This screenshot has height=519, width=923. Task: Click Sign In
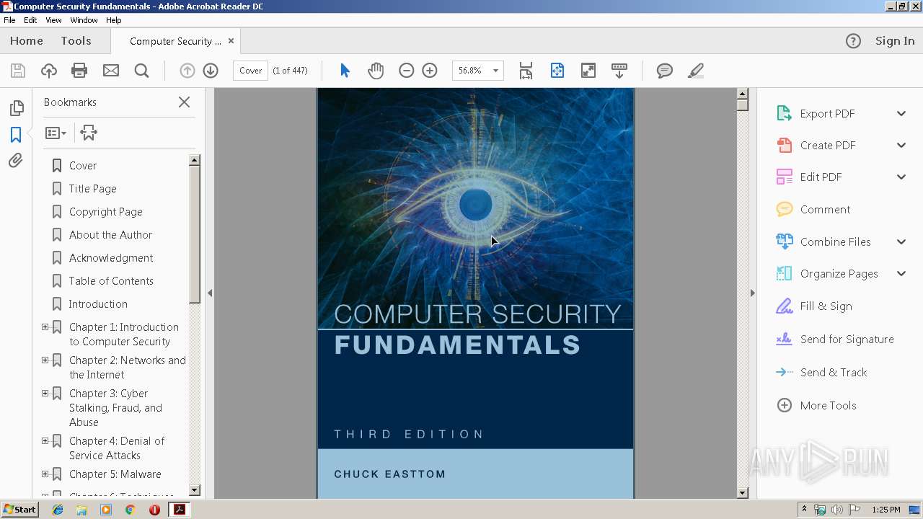(x=895, y=41)
